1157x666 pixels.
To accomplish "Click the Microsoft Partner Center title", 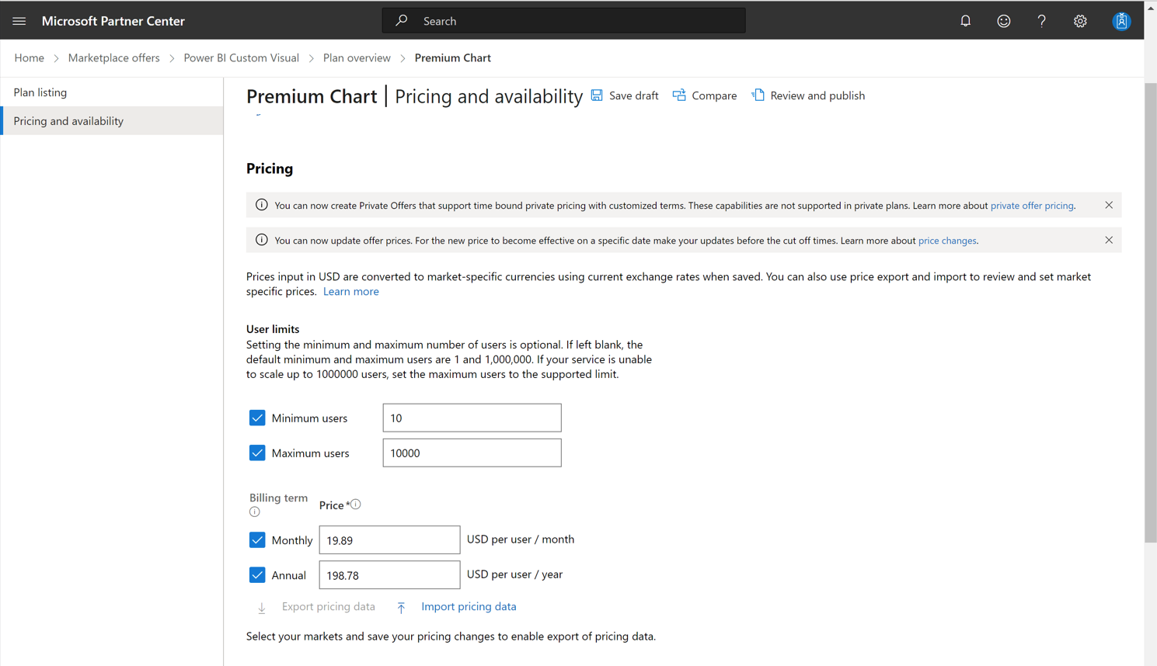I will click(x=113, y=21).
